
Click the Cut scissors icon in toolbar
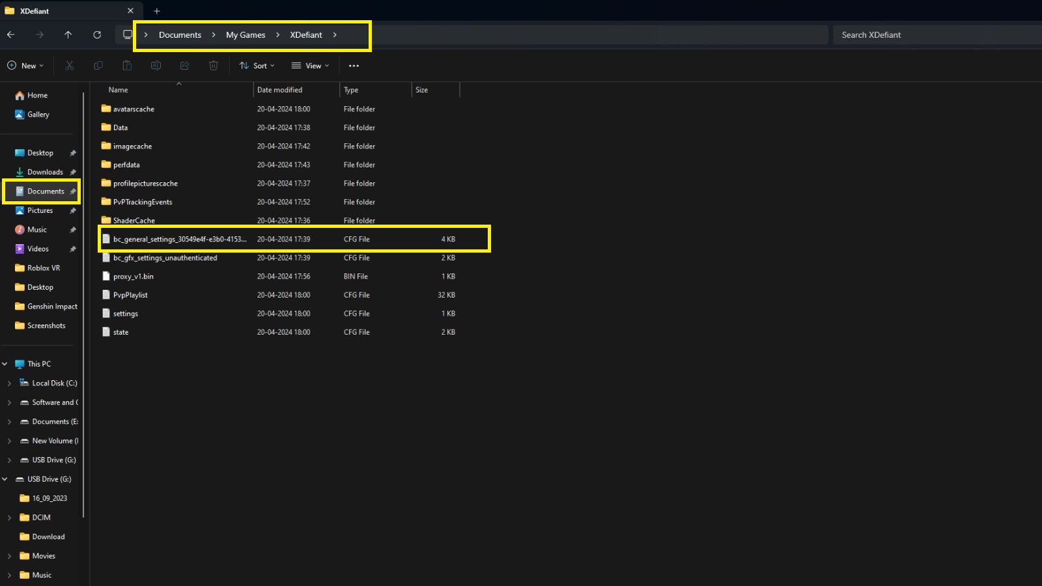[70, 66]
